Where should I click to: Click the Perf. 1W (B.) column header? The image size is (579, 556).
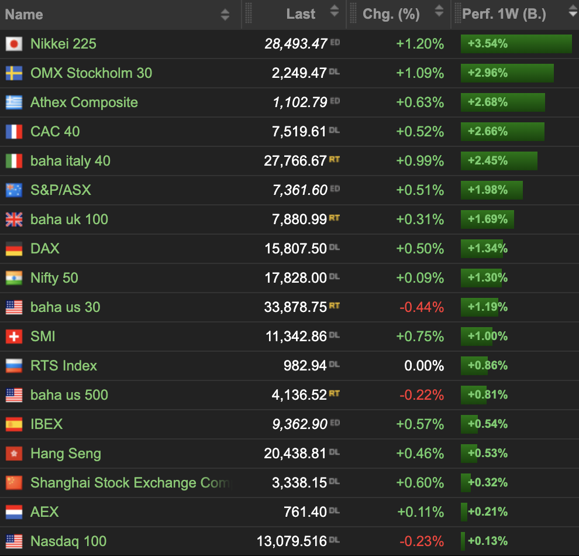click(x=504, y=15)
